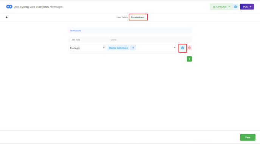The image size is (260, 144).
Task: Click the Permissions breadcrumb item
Action: click(57, 7)
